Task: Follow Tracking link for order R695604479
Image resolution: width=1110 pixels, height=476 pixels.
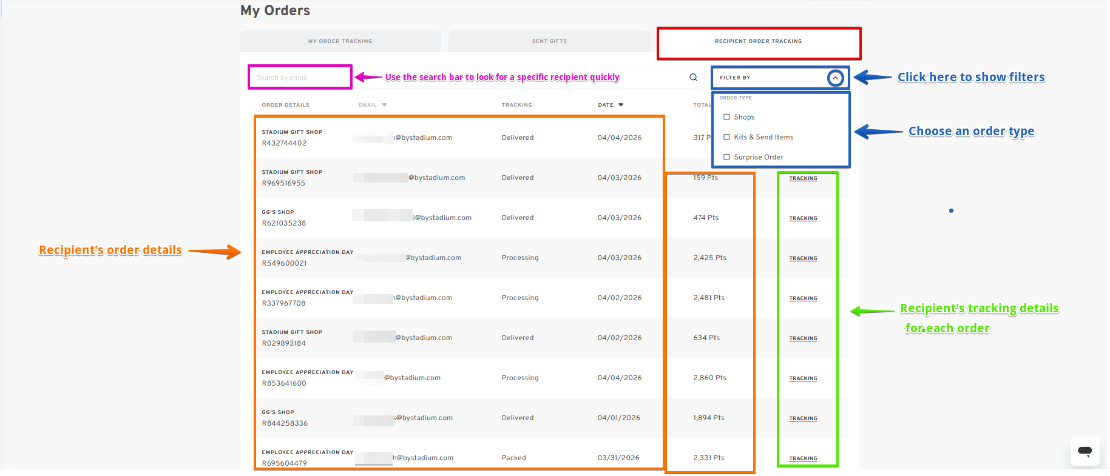Action: [803, 458]
